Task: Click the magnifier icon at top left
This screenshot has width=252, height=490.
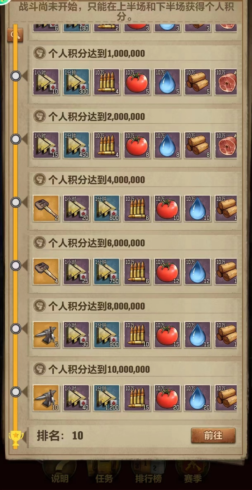Action: 15,35
